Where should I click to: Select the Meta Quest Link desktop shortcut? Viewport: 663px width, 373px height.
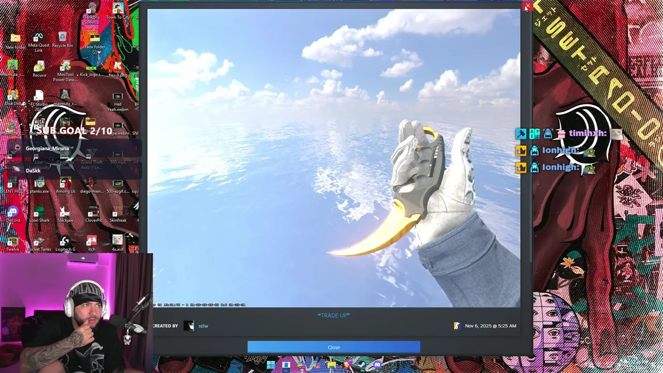click(x=38, y=42)
